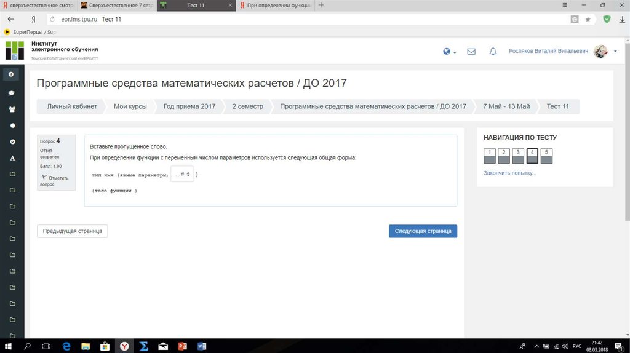The width and height of the screenshot is (630, 353).
Task: Collapse the left sidebar with the arrow icon
Action: click(x=11, y=74)
